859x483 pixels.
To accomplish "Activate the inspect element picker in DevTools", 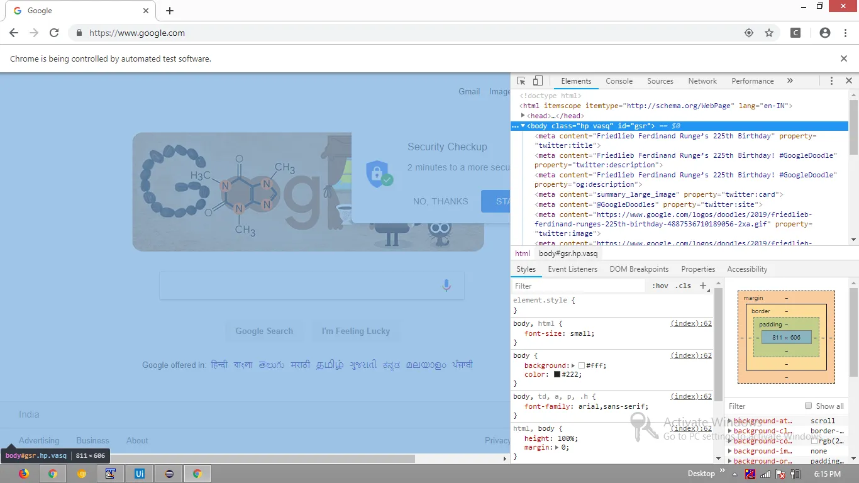I will 521,81.
